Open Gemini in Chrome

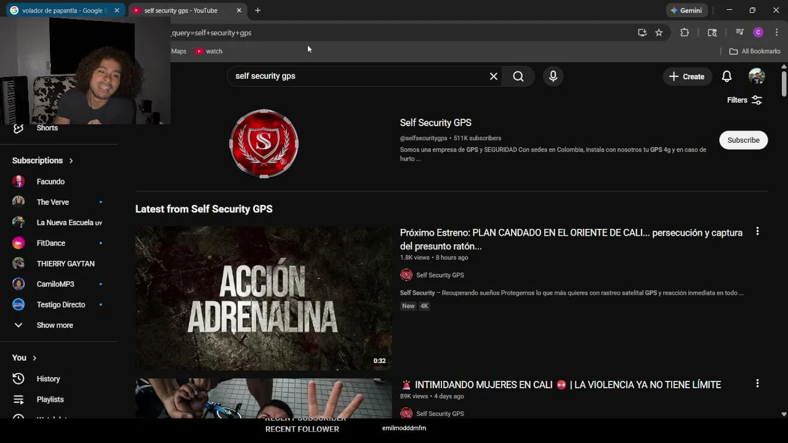pyautogui.click(x=686, y=10)
